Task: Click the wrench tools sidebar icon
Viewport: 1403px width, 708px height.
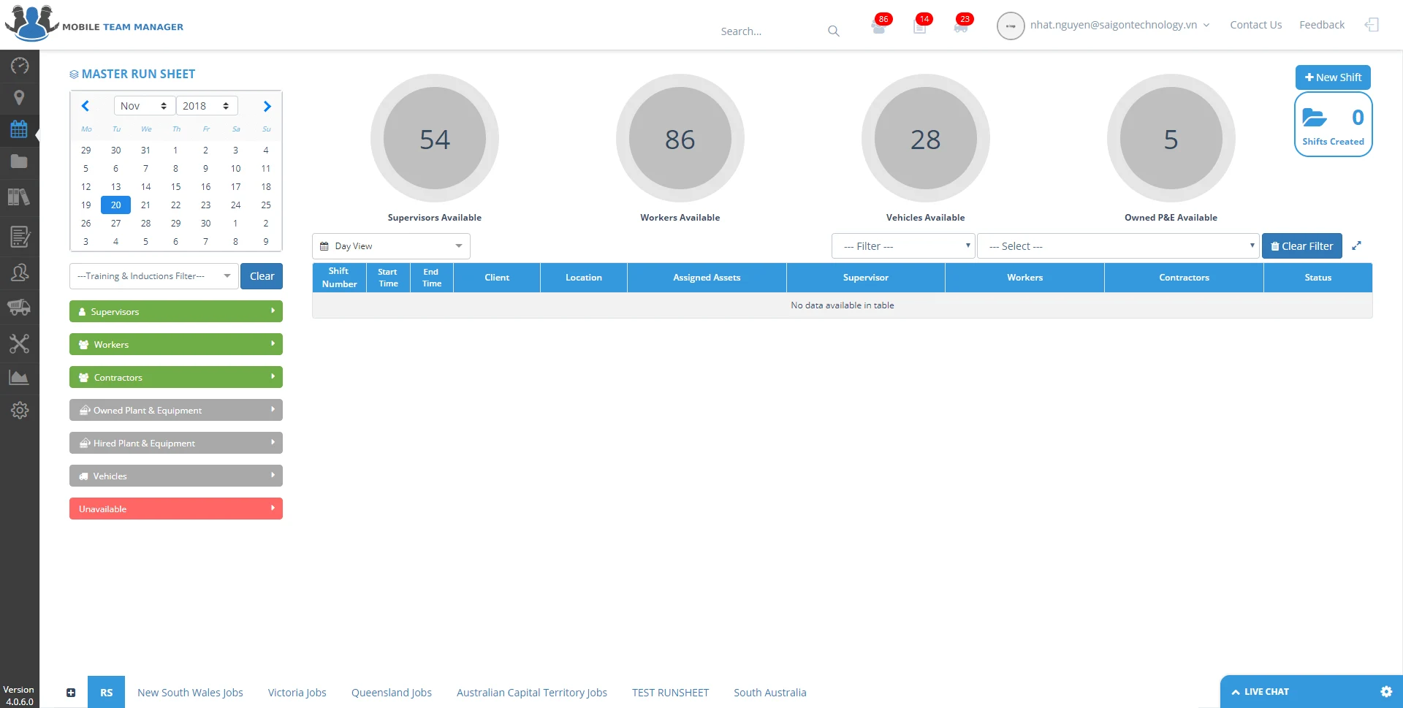Action: (x=20, y=343)
